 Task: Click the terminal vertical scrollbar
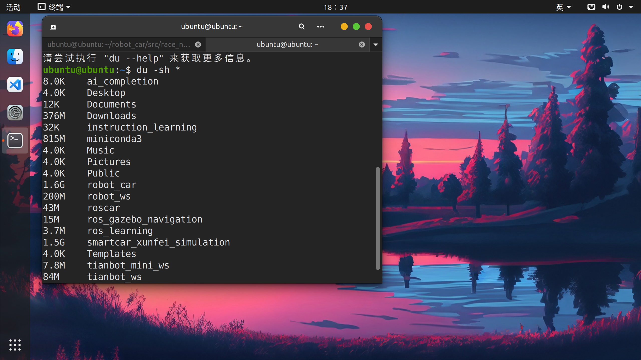[378, 218]
